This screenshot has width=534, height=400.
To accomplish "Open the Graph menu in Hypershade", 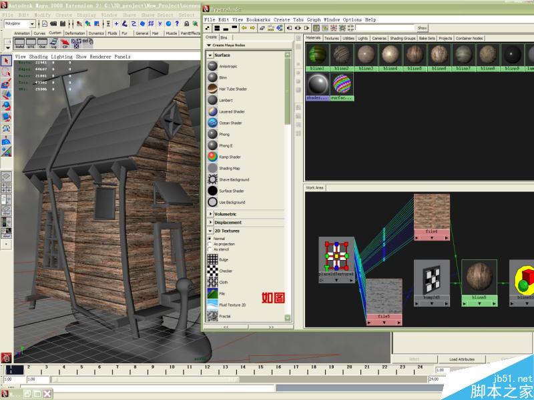I will tap(314, 20).
